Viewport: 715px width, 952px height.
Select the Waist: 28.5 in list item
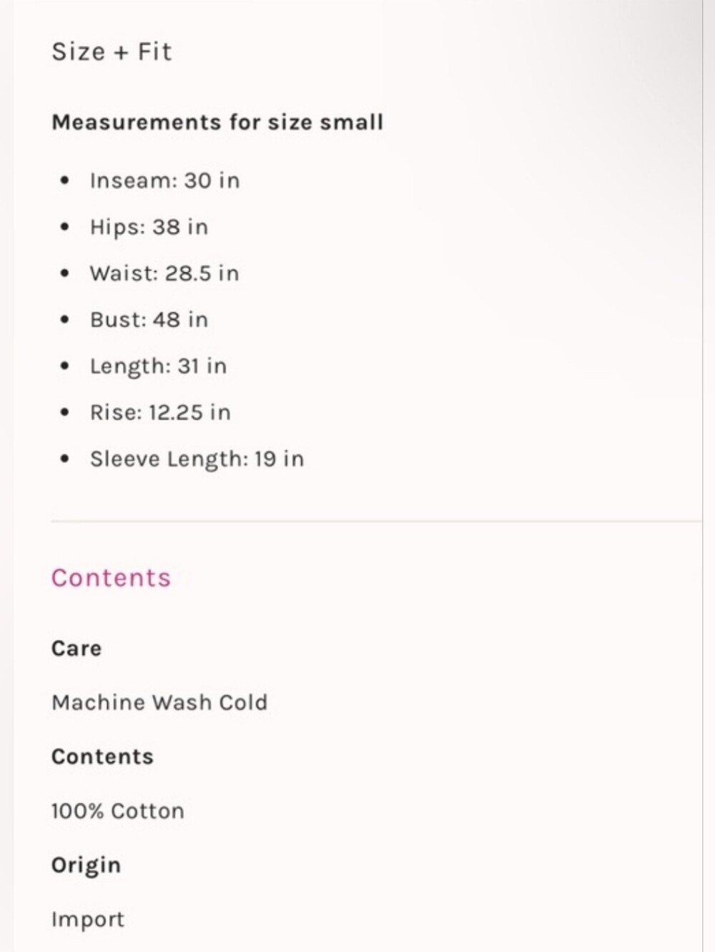tap(164, 273)
